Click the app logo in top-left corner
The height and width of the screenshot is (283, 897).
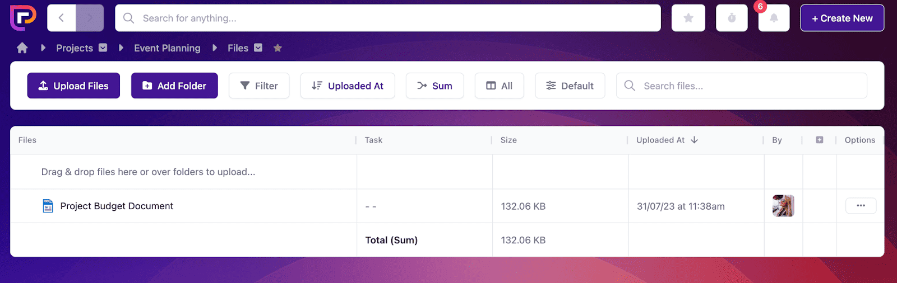pyautogui.click(x=23, y=18)
